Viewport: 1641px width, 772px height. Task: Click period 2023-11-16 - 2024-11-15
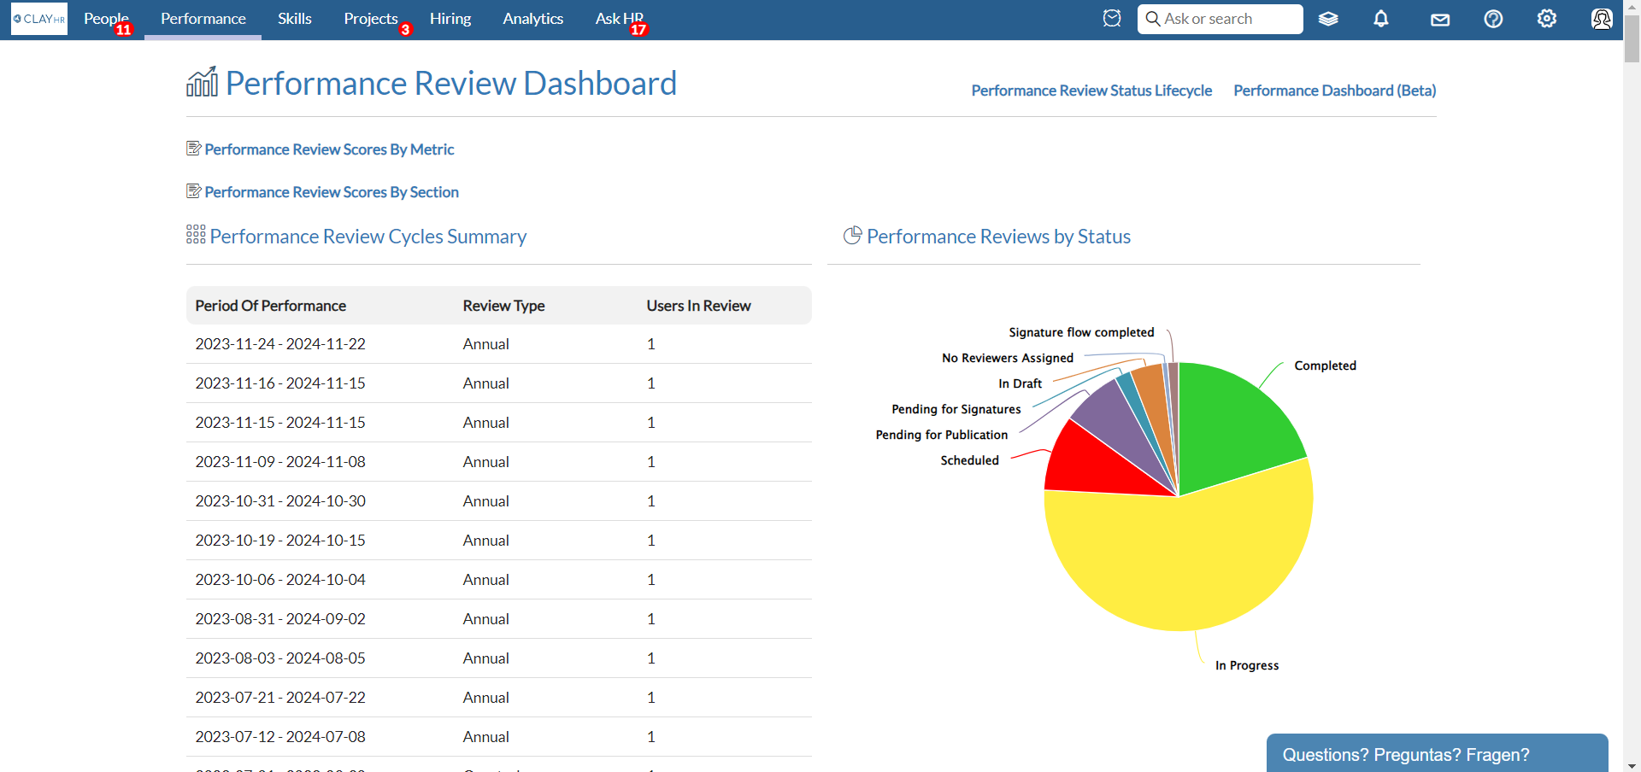(x=280, y=383)
